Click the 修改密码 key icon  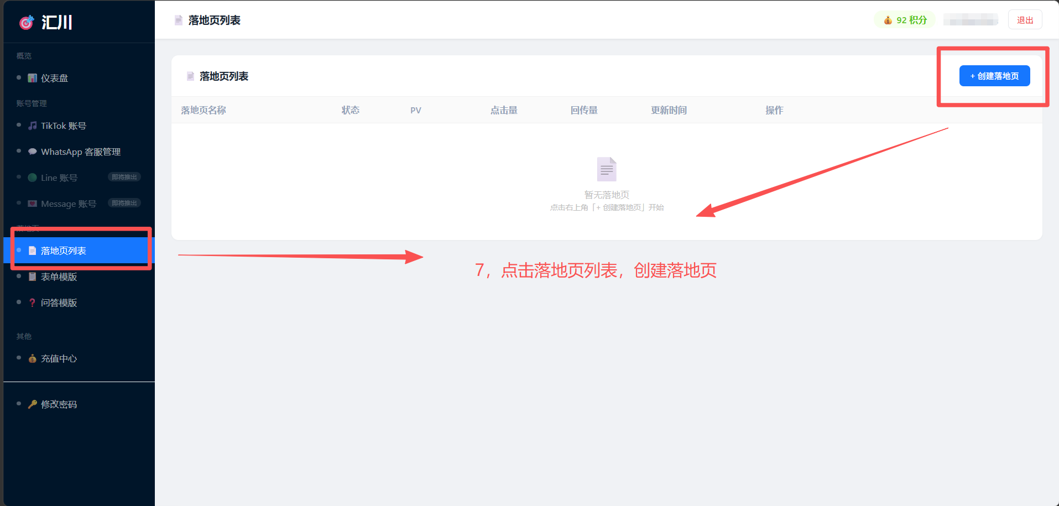pos(33,404)
